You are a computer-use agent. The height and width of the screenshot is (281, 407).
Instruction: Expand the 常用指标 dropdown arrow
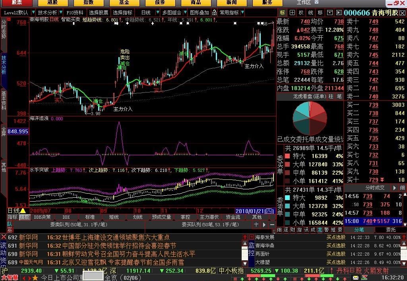coord(242,12)
